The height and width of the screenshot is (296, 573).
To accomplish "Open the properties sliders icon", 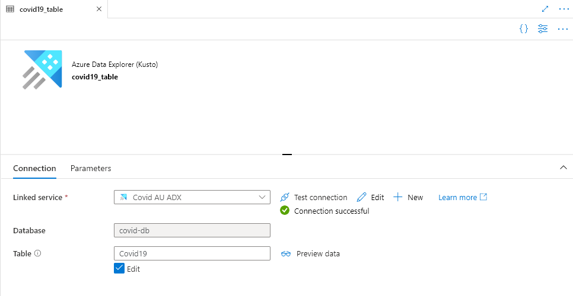I will 543,29.
